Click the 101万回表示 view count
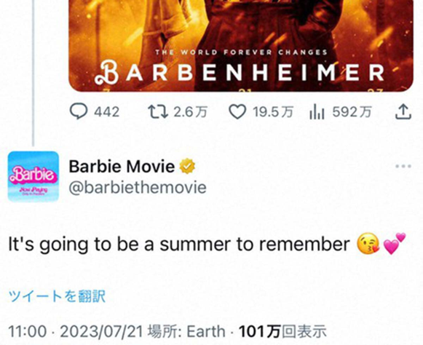The image size is (423, 345). click(282, 331)
